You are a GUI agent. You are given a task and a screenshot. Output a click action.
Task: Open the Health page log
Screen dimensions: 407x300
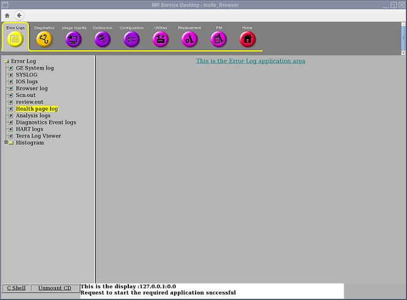pyautogui.click(x=37, y=109)
